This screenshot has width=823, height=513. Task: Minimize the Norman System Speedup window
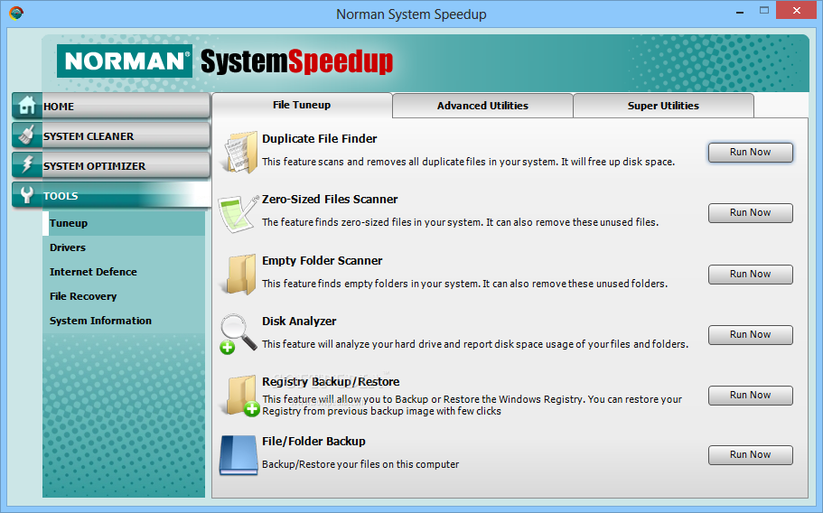click(x=740, y=12)
